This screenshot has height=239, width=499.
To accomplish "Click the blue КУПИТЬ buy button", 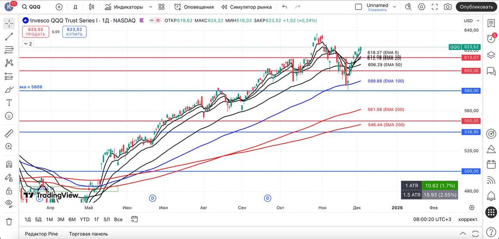I will click(x=74, y=32).
